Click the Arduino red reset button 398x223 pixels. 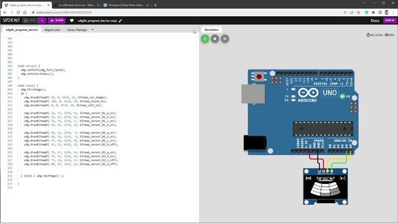(259, 76)
